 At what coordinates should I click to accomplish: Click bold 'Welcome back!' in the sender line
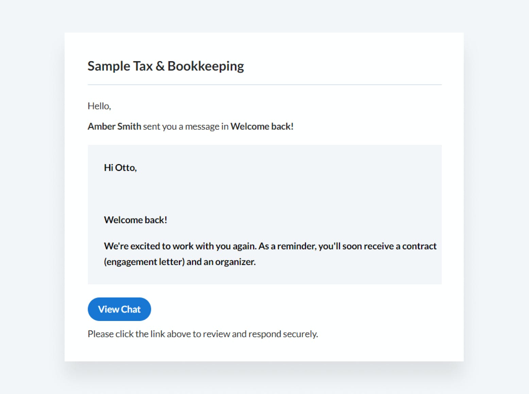262,126
